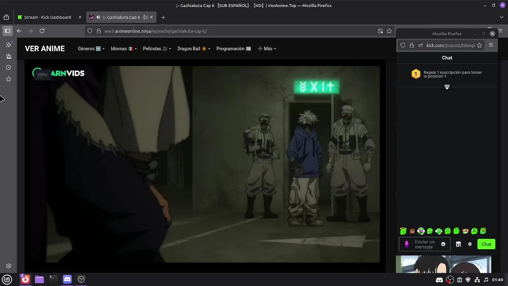Open history sidebar clock icon
This screenshot has height=286, width=508.
8,68
